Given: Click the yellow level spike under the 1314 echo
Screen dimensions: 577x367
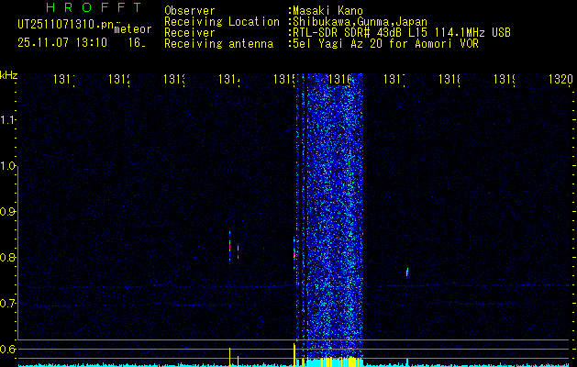Looking at the screenshot, I should (x=229, y=357).
